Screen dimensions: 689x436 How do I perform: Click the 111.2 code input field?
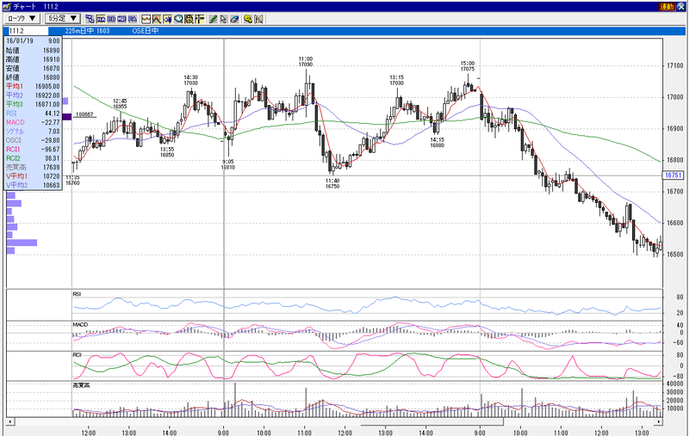[28, 31]
